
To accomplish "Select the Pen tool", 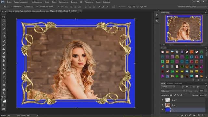I will pos(4,73).
